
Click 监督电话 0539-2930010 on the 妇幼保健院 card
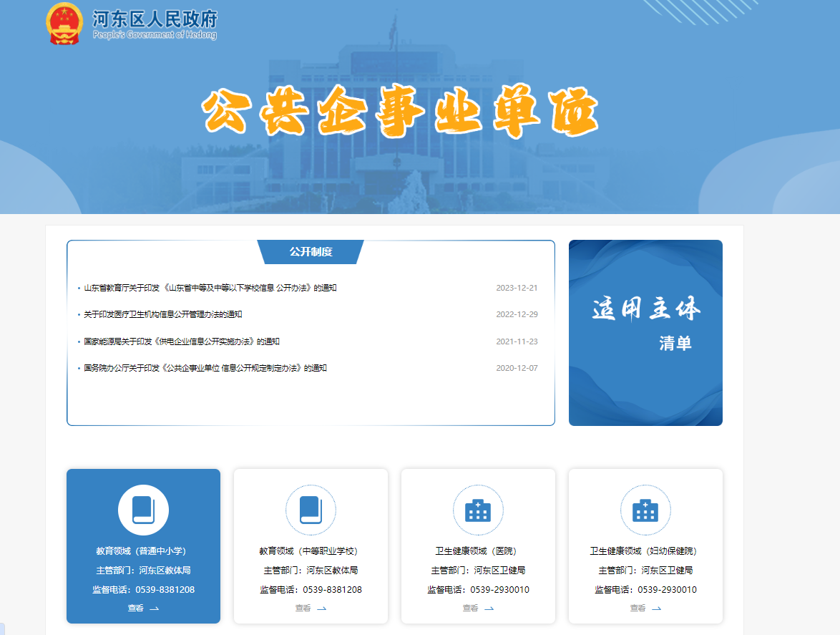pos(645,589)
